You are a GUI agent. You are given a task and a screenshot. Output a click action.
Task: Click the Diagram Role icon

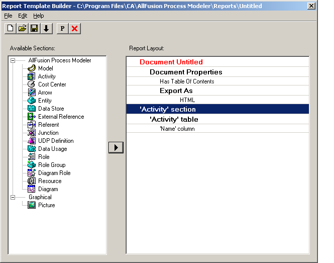(x=32, y=173)
